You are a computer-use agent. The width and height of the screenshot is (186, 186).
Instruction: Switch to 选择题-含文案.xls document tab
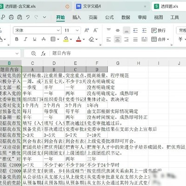(x=36, y=7)
